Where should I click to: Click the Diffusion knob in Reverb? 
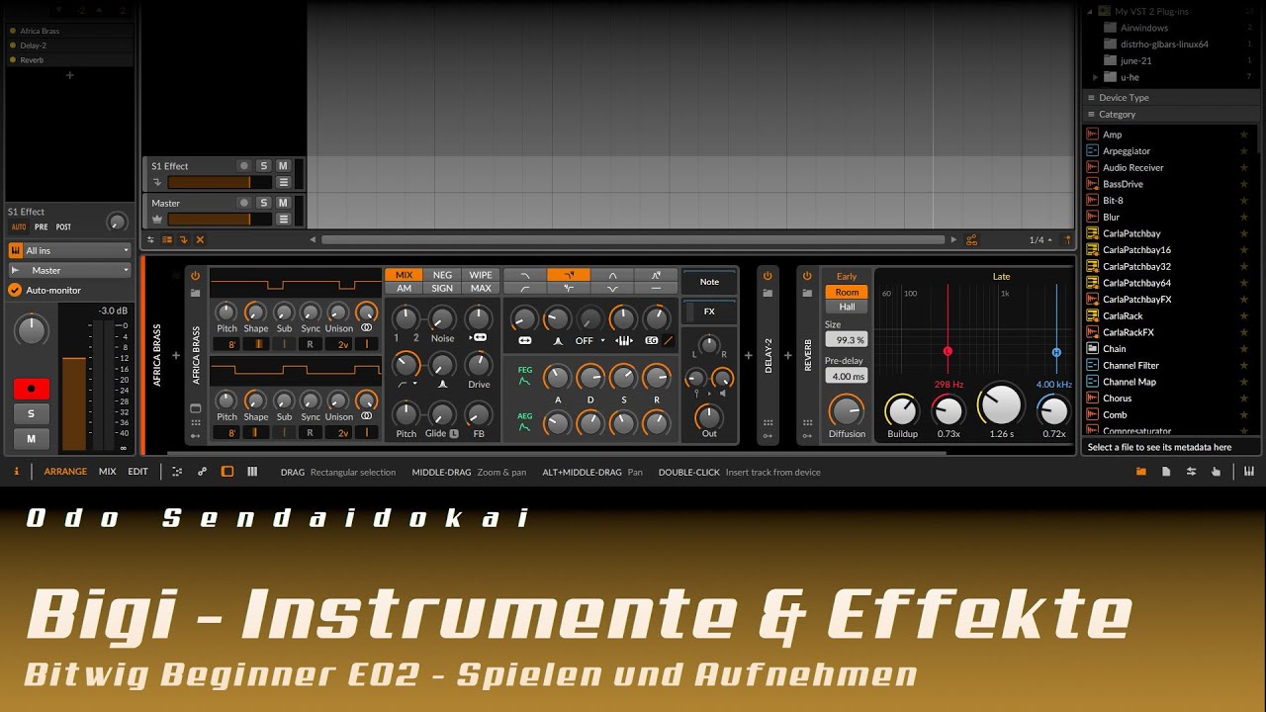(846, 409)
